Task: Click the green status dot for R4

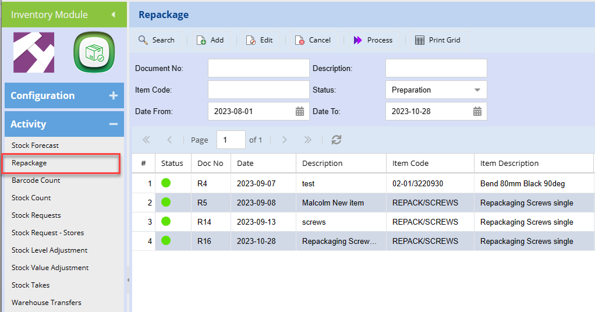Action: click(x=166, y=183)
